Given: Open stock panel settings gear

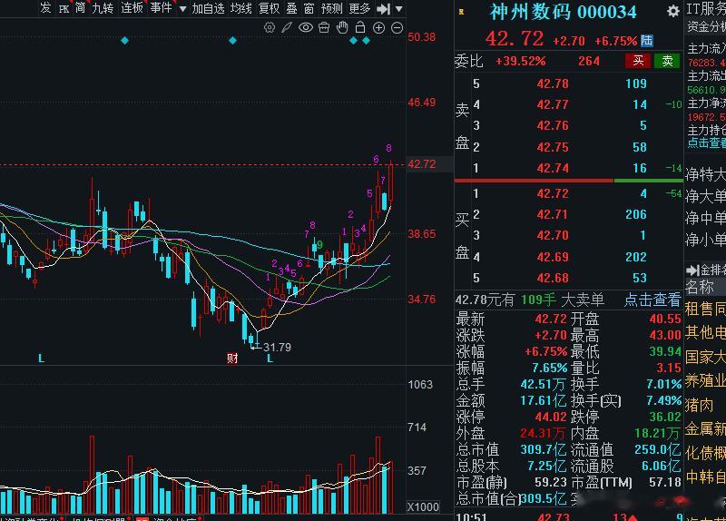Looking at the screenshot, I should (x=673, y=11).
